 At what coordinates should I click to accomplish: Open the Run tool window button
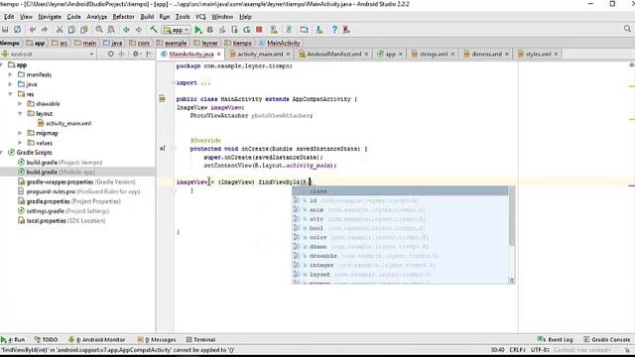[x=13, y=339]
